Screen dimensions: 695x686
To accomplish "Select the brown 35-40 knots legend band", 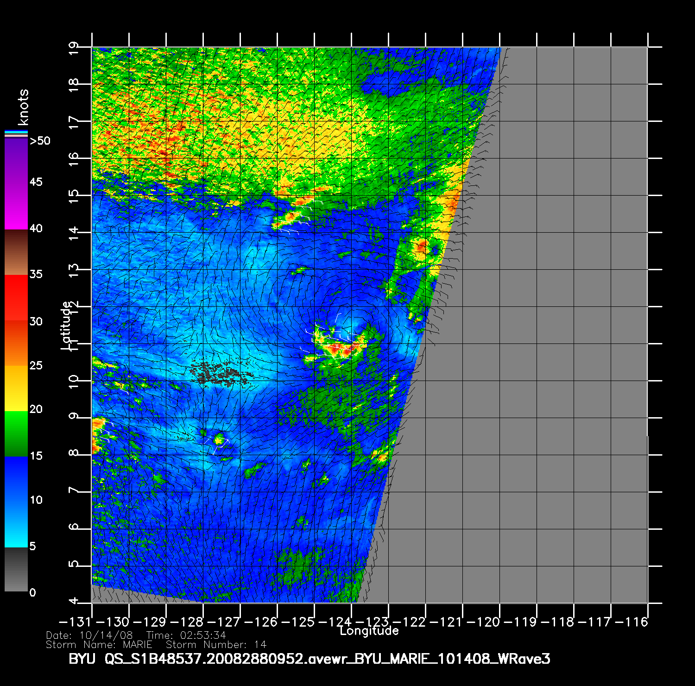I will [16, 253].
